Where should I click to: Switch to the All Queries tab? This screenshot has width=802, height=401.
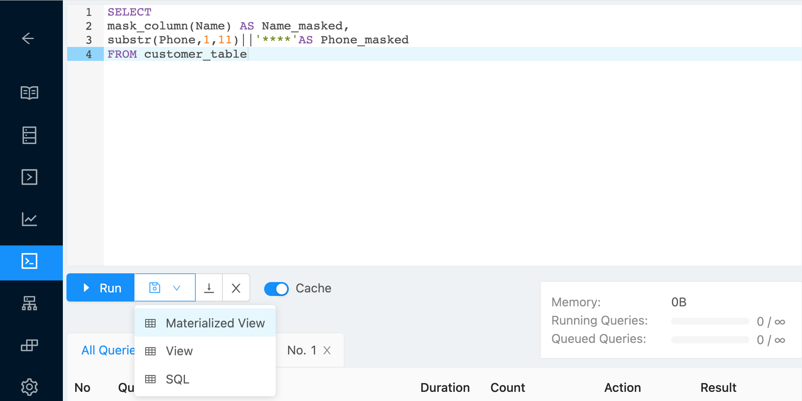click(x=108, y=350)
